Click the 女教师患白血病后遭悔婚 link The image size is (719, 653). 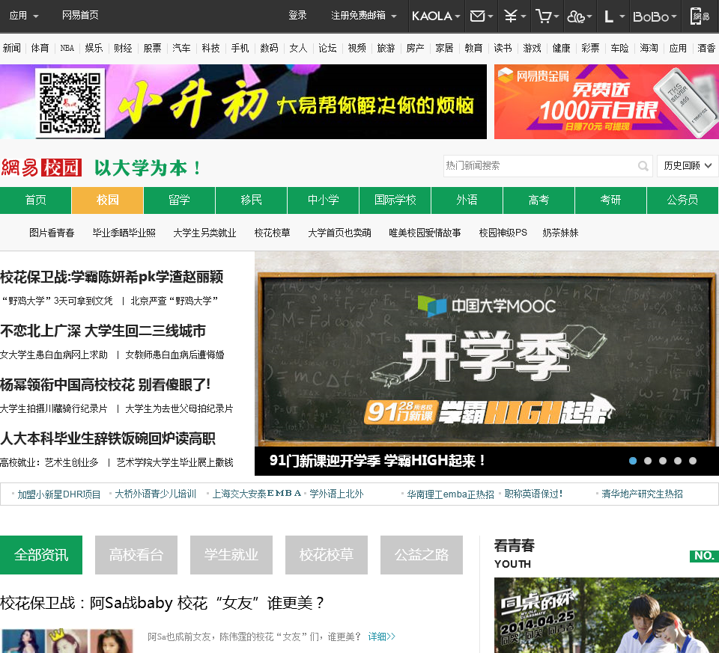175,355
